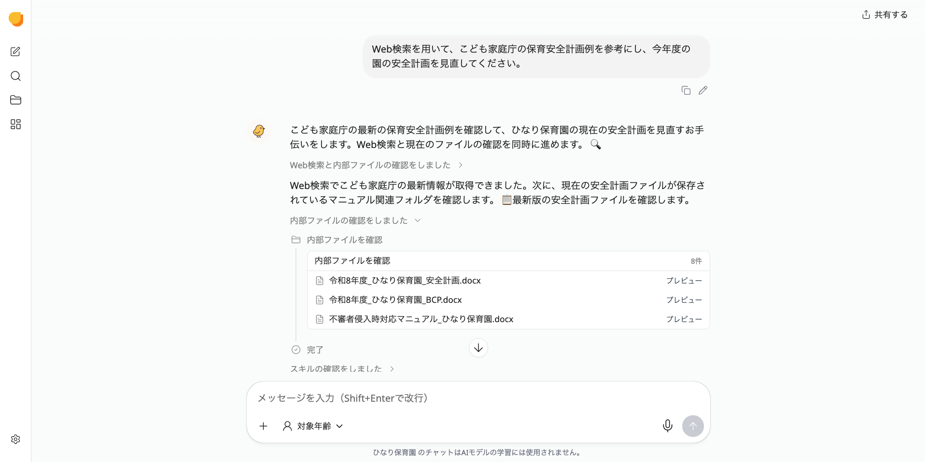Click the scroll-to-bottom arrow button
This screenshot has width=927, height=462.
point(478,348)
